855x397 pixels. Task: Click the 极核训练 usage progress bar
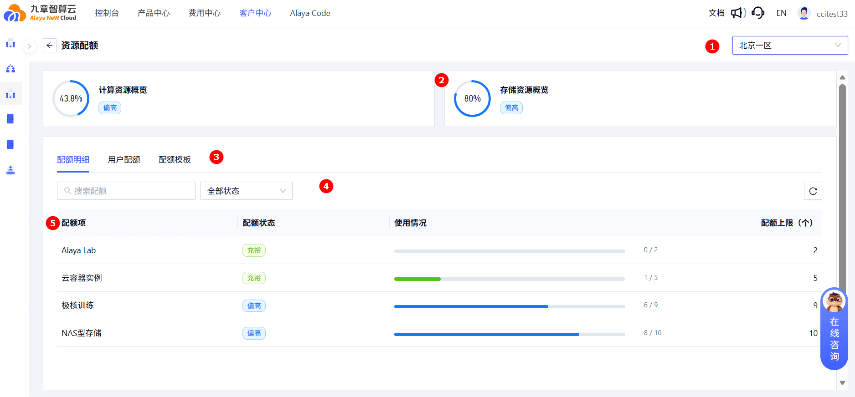point(510,306)
